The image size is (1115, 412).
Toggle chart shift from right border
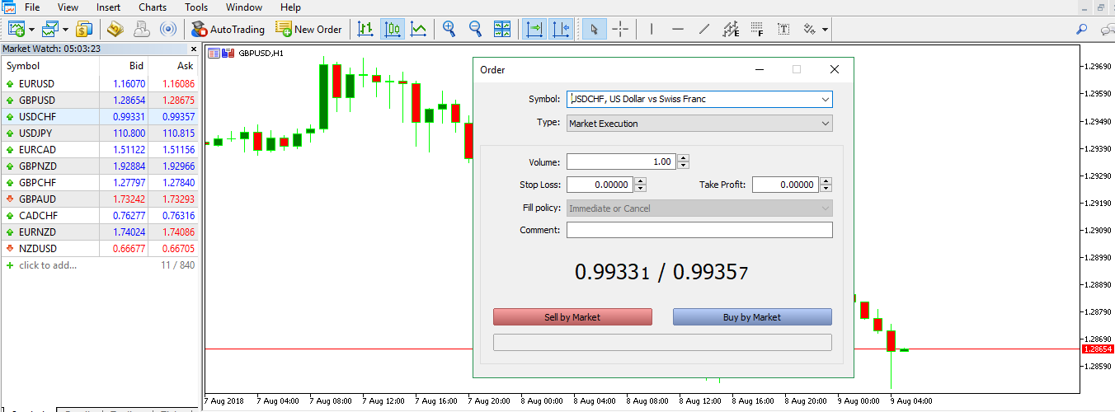(x=561, y=29)
